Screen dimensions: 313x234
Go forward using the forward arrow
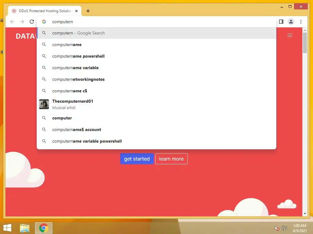click(22, 22)
